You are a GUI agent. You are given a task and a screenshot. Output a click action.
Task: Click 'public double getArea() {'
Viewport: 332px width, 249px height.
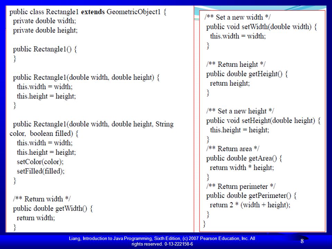pos(244,158)
